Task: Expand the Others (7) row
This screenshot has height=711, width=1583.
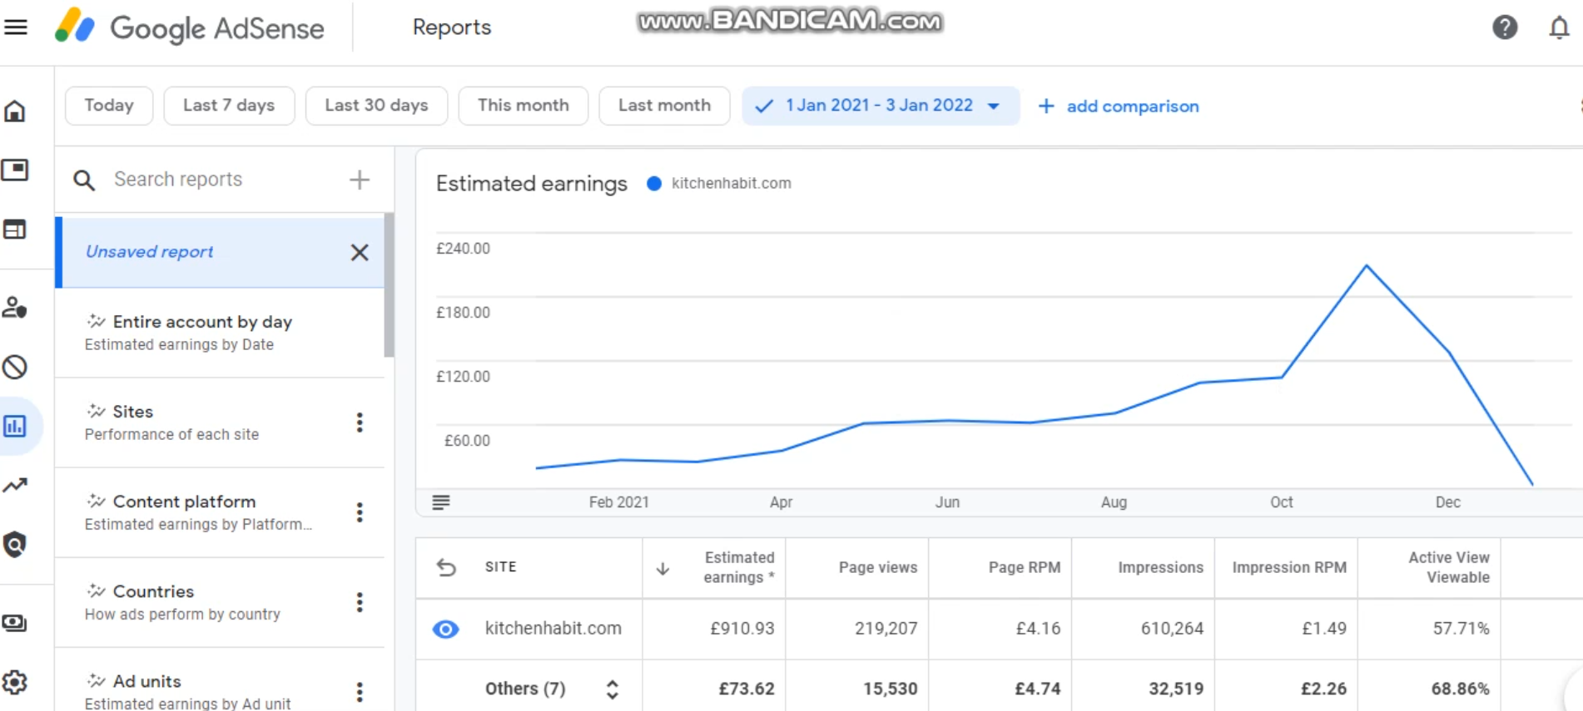Action: point(613,689)
